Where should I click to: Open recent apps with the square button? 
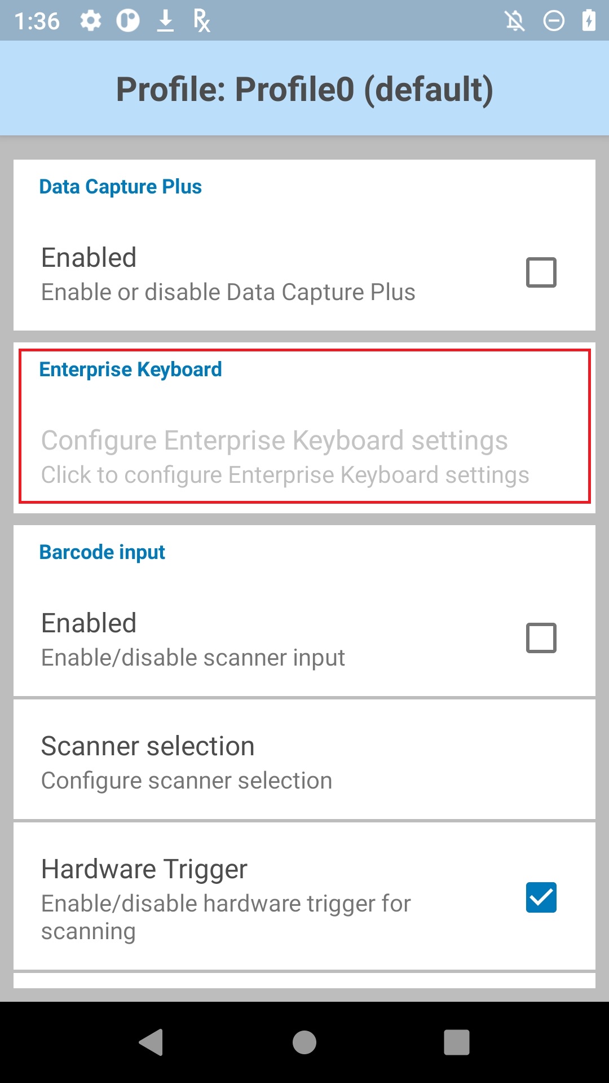[x=457, y=1042]
